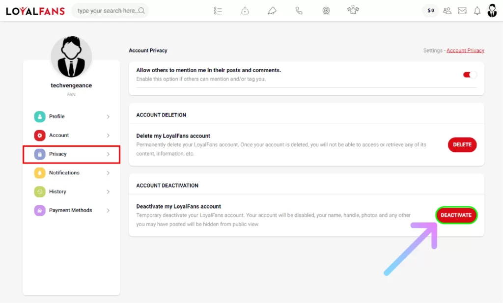Screen dimensions: 503x303
Task: Toggle the allow mentions switch
Action: click(x=470, y=75)
